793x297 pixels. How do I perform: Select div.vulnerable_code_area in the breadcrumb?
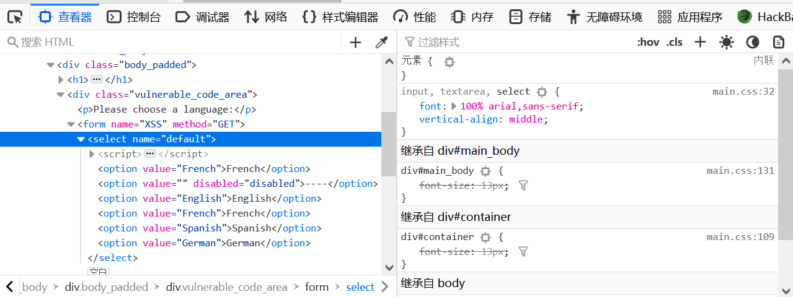click(227, 287)
